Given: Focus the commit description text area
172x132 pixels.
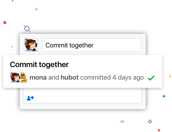Looking at the screenshot, I should pyautogui.click(x=82, y=91).
